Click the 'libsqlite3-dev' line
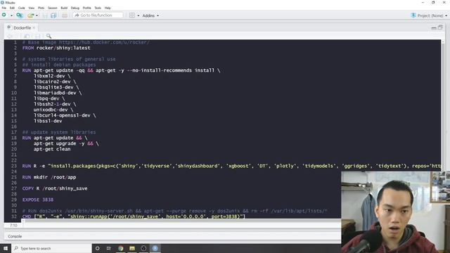450x253 pixels. coord(56,87)
